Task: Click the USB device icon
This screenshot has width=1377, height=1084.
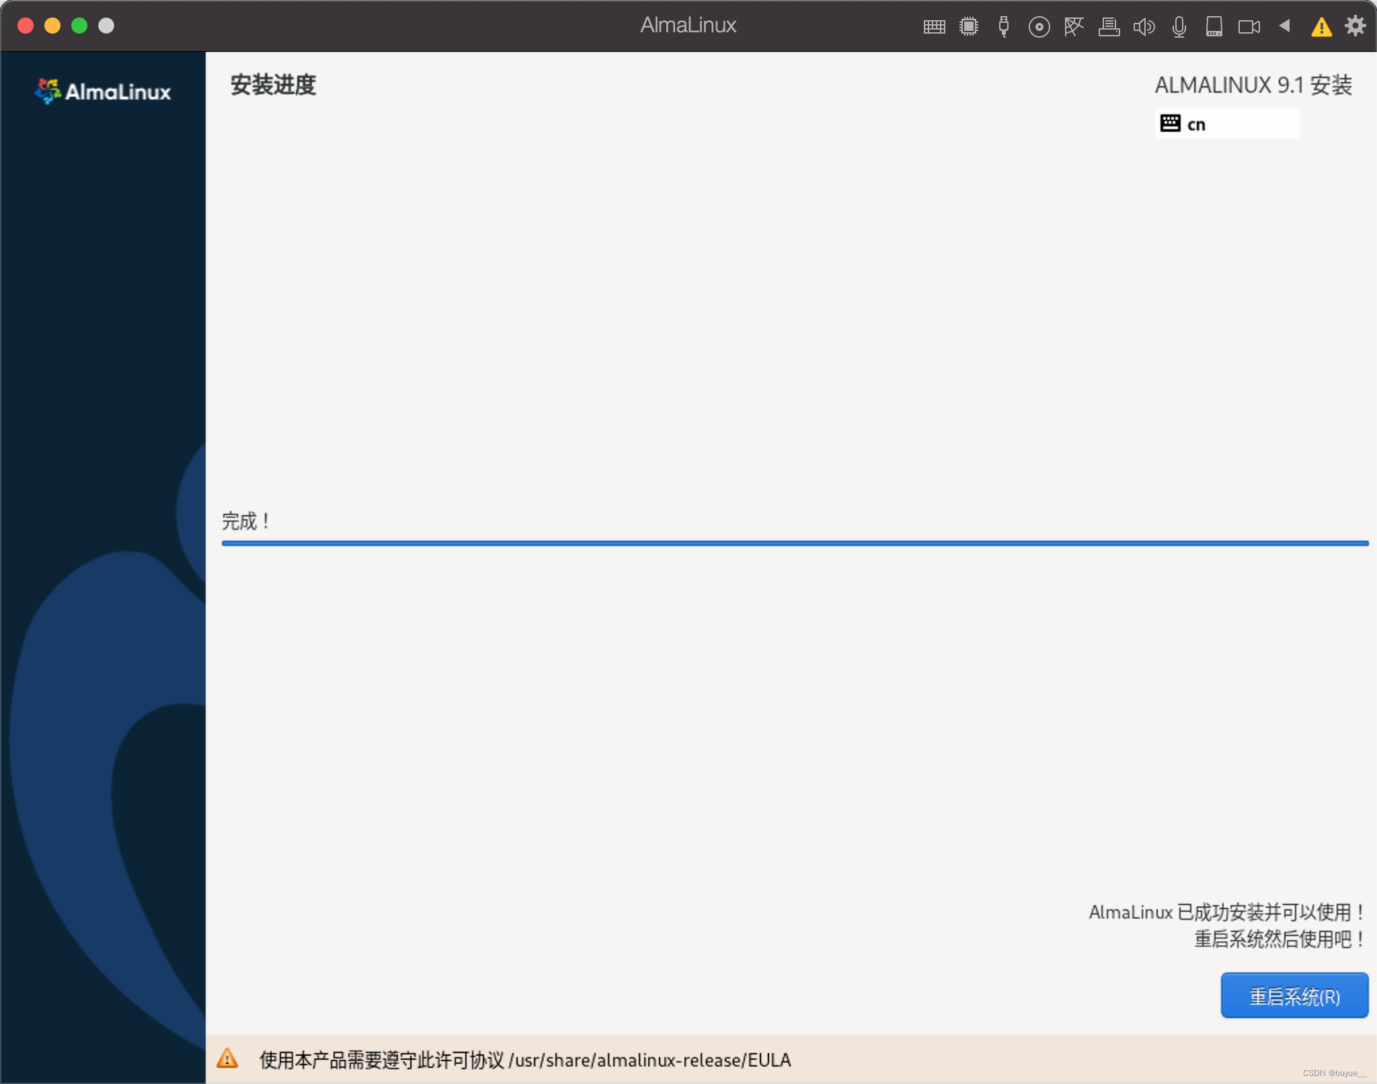Action: tap(1004, 26)
